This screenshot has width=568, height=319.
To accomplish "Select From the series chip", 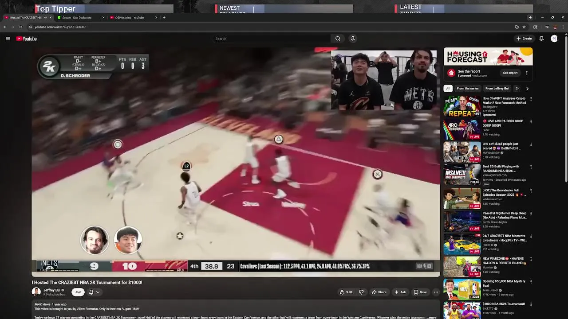I will coord(468,89).
